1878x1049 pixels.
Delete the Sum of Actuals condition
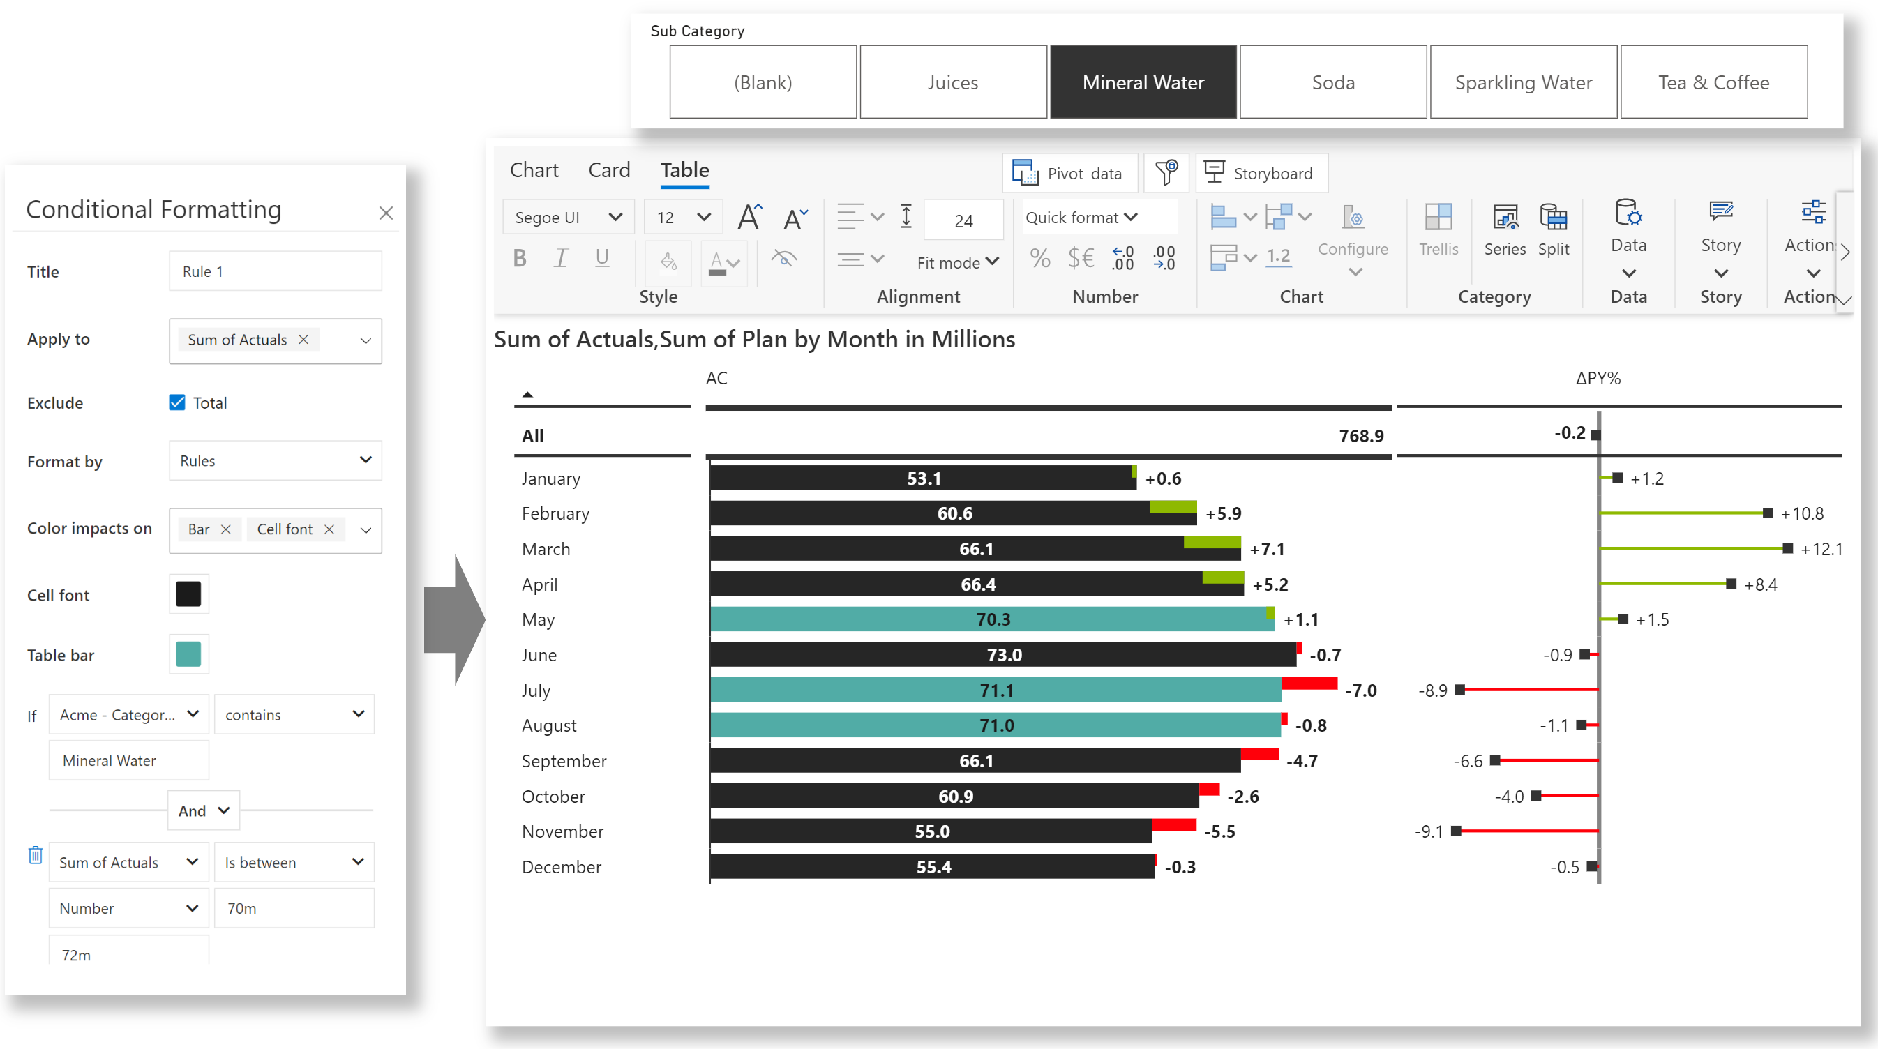click(35, 855)
